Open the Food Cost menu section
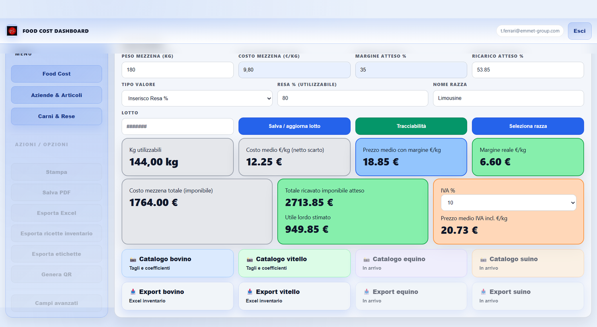 click(x=57, y=74)
